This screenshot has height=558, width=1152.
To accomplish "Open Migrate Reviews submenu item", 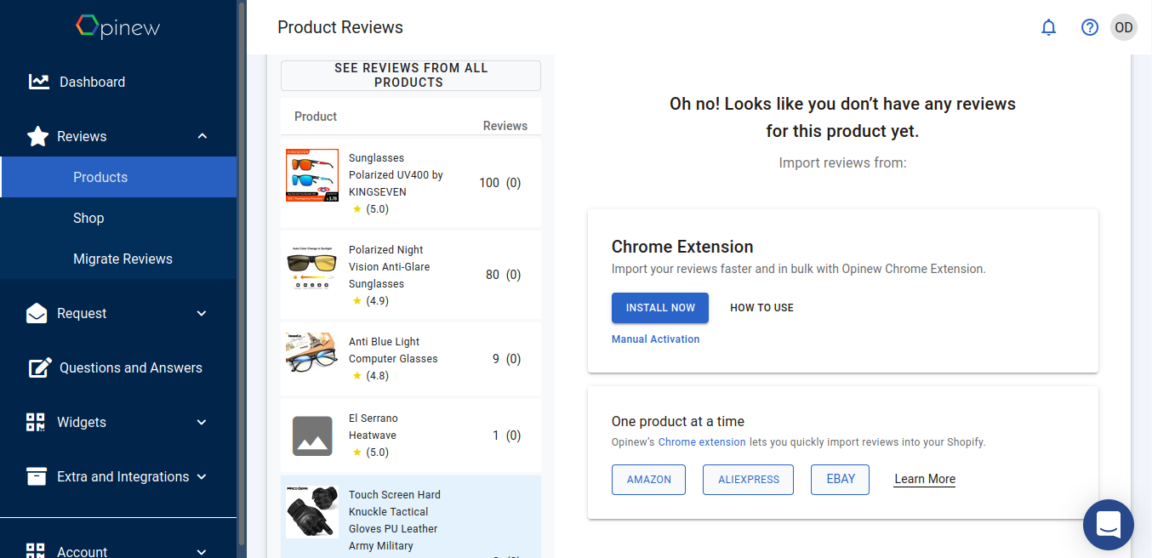I will pos(118,259).
